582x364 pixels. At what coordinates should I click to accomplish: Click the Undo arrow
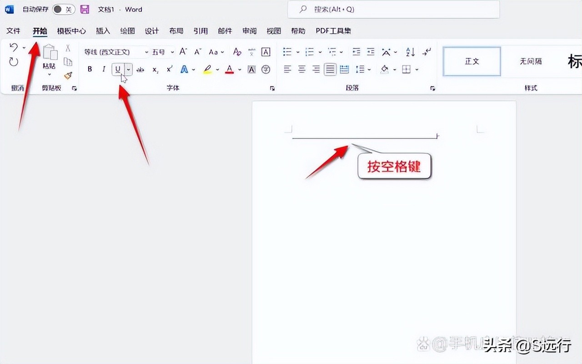click(x=14, y=47)
